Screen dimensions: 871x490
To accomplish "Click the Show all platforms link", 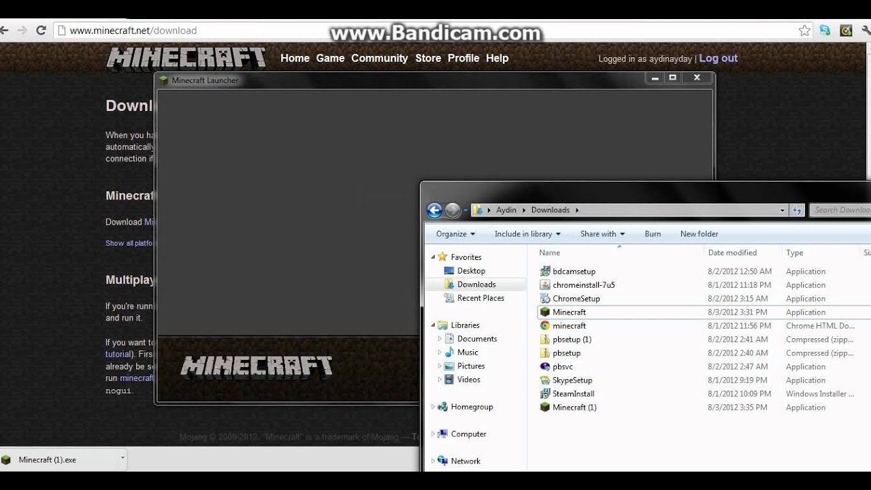I will 130,243.
